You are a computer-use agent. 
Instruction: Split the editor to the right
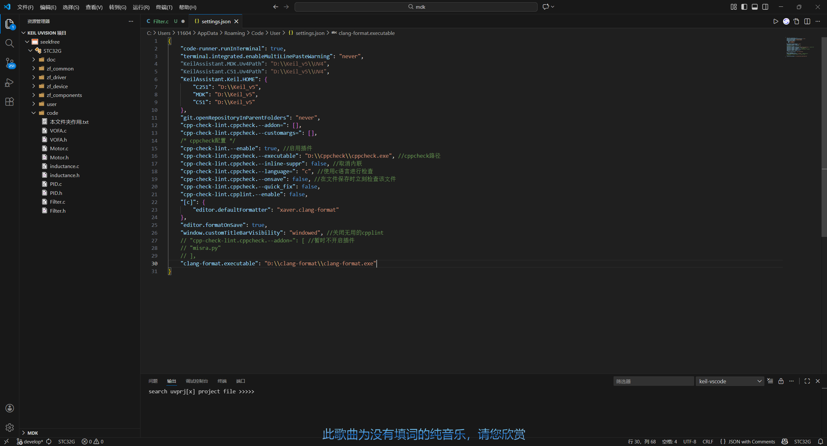point(807,21)
